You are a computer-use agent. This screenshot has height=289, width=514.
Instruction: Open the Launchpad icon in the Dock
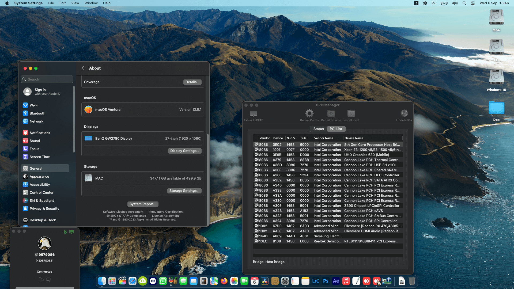coord(112,281)
